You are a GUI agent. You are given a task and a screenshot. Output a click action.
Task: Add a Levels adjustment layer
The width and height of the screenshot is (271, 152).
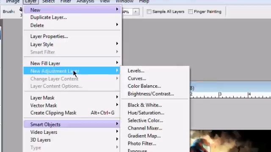point(155,71)
